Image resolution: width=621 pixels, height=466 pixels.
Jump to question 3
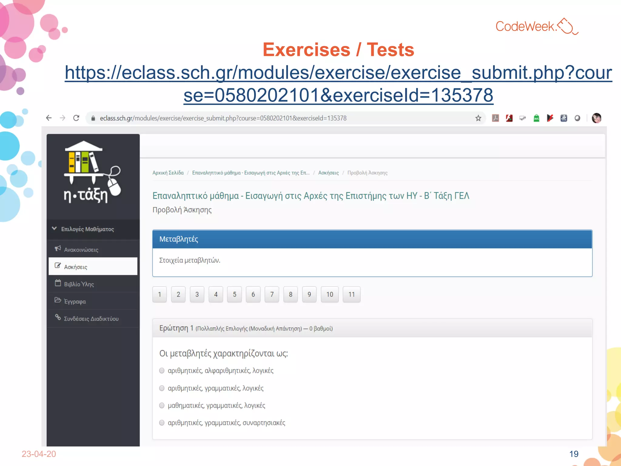tap(197, 294)
